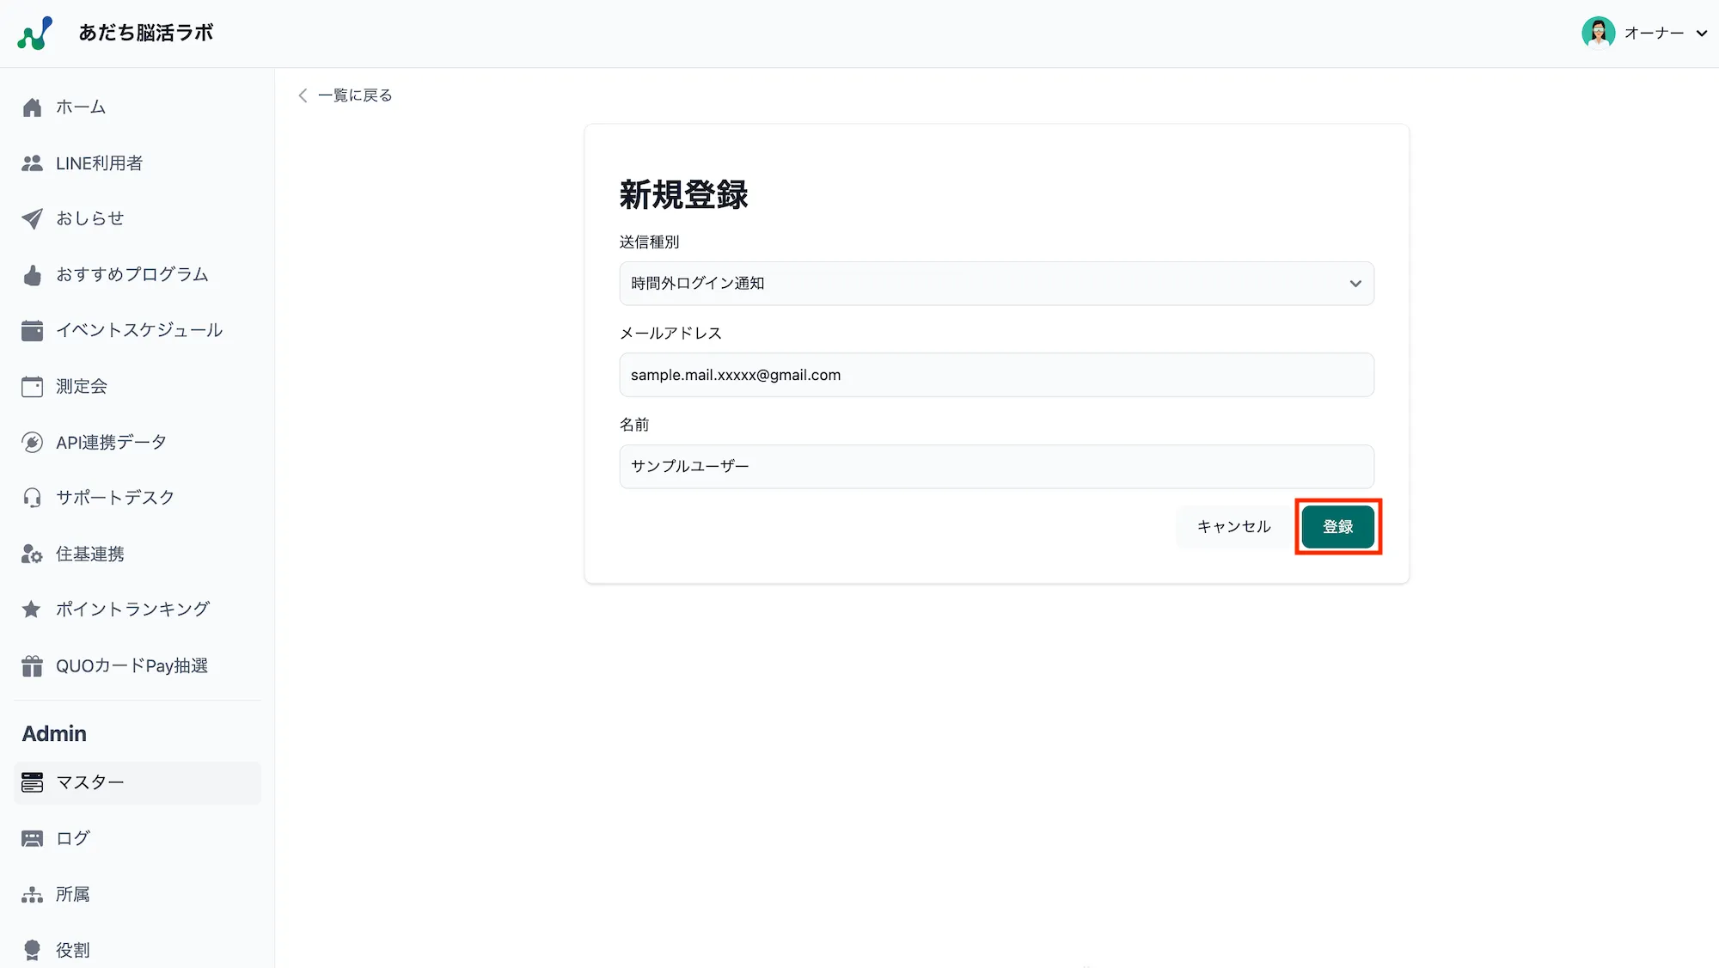Click the QUOカードPay抽選 gift icon

coord(32,665)
